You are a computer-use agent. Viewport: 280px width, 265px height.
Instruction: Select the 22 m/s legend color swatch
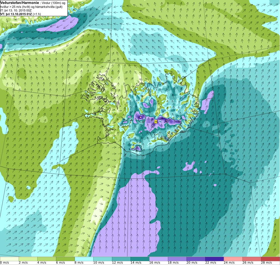pyautogui.click(x=214, y=259)
